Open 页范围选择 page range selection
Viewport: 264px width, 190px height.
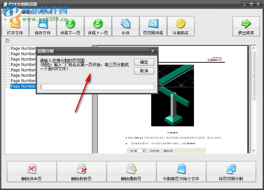[153, 26]
